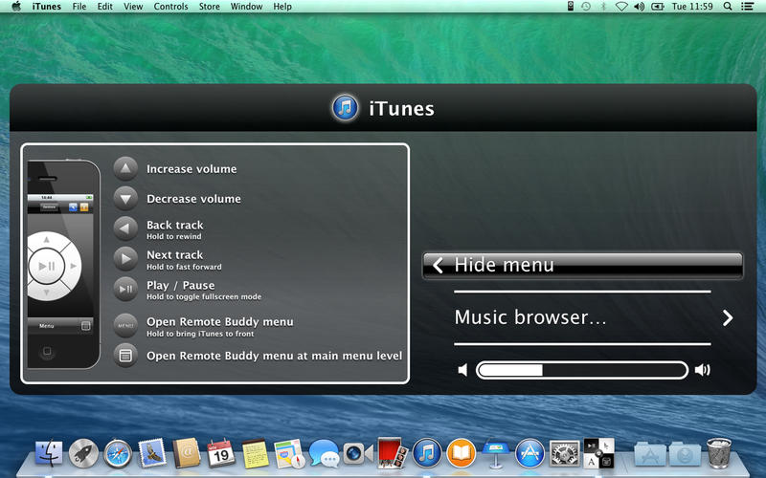This screenshot has height=478, width=766.
Task: Open the Store menu
Action: point(209,7)
